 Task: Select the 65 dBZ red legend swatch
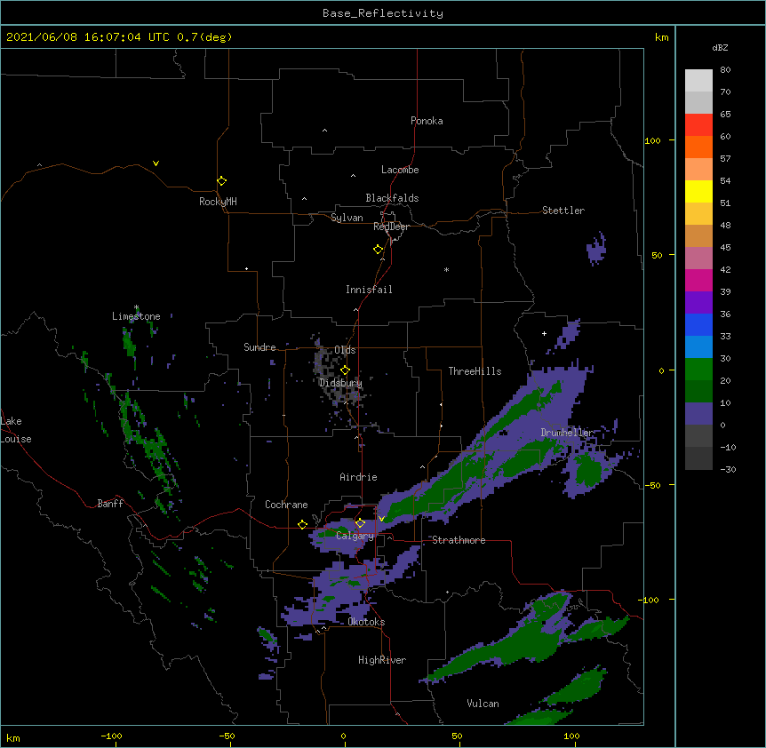coord(698,125)
